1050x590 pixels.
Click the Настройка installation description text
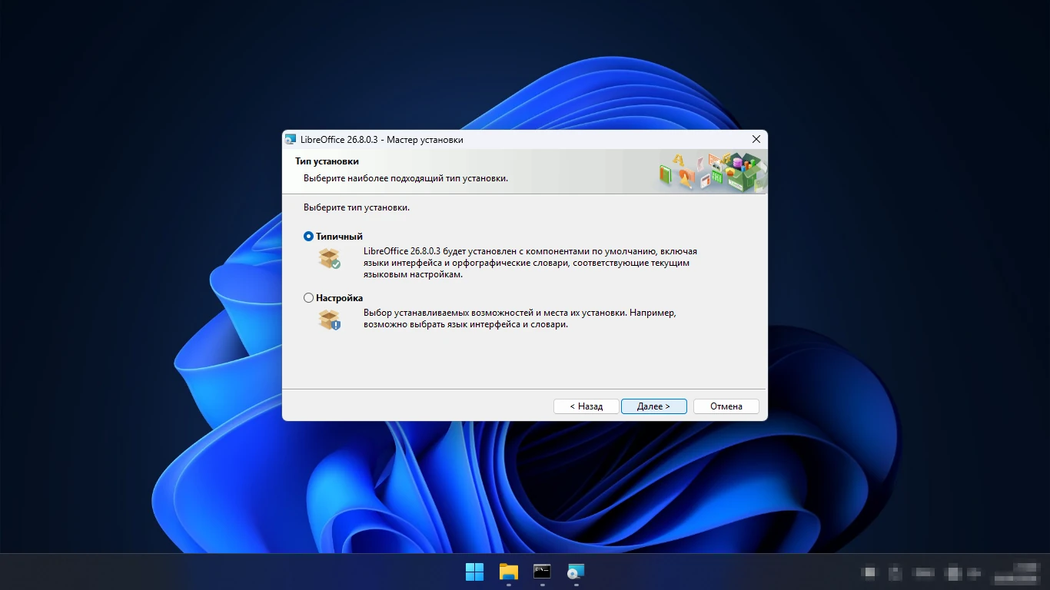pos(520,319)
